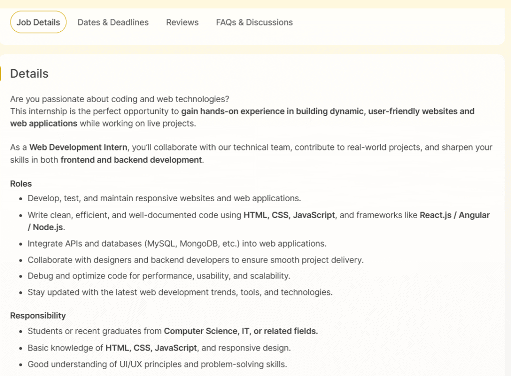Image resolution: width=511 pixels, height=376 pixels.
Task: Click the frontend and backend development text
Action: coord(131,160)
